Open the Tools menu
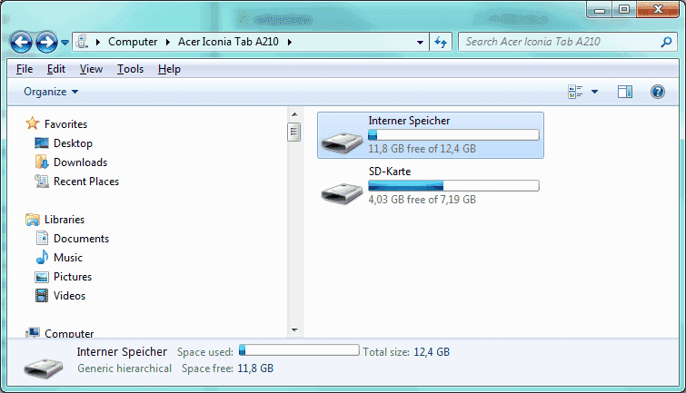The image size is (686, 393). pos(130,69)
